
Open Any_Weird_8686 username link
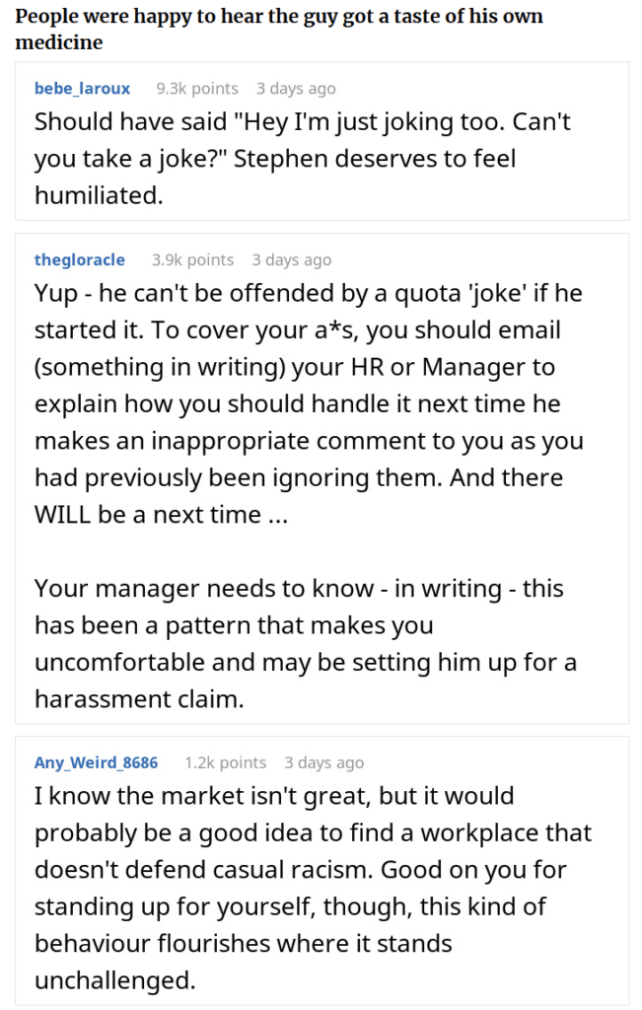click(x=96, y=762)
